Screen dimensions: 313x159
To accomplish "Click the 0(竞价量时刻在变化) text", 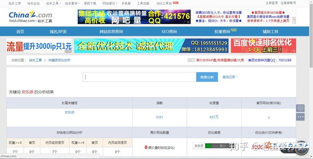I will click(160, 147).
